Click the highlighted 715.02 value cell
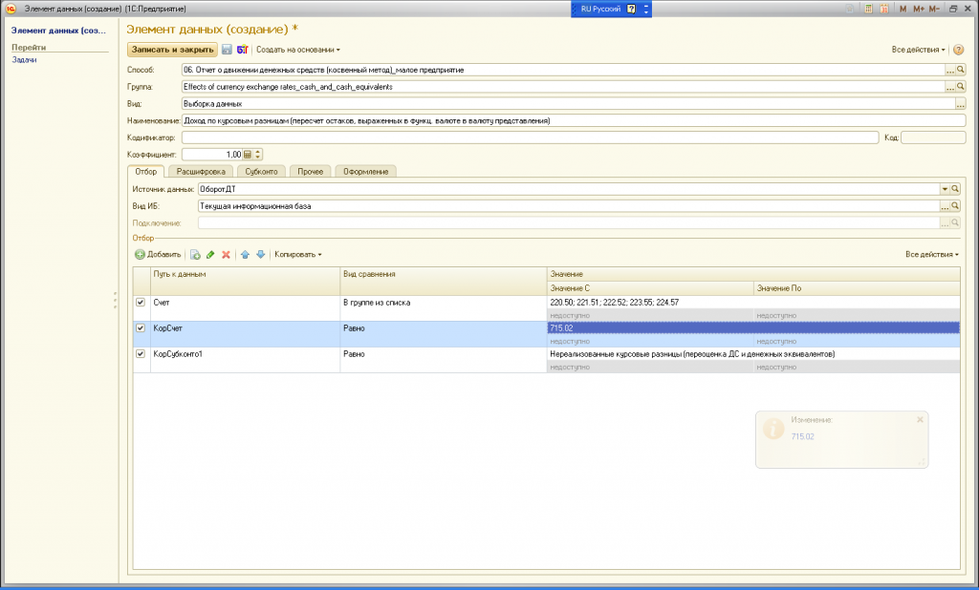Viewport: 979px width, 590px height. 753,328
